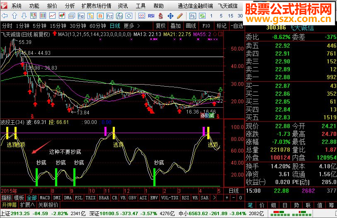Click the blue four-way move arrows icon
The height and width of the screenshot is (218, 337).
tap(170, 16)
